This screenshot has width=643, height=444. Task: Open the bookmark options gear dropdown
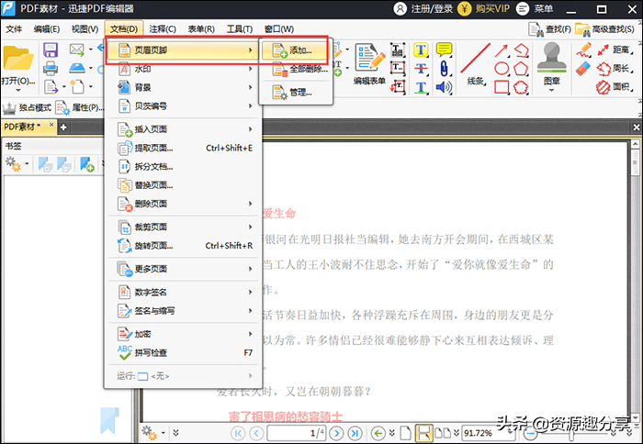click(17, 164)
